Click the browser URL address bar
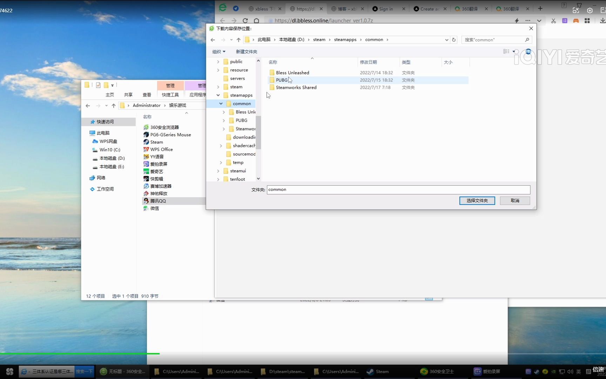 (x=388, y=21)
